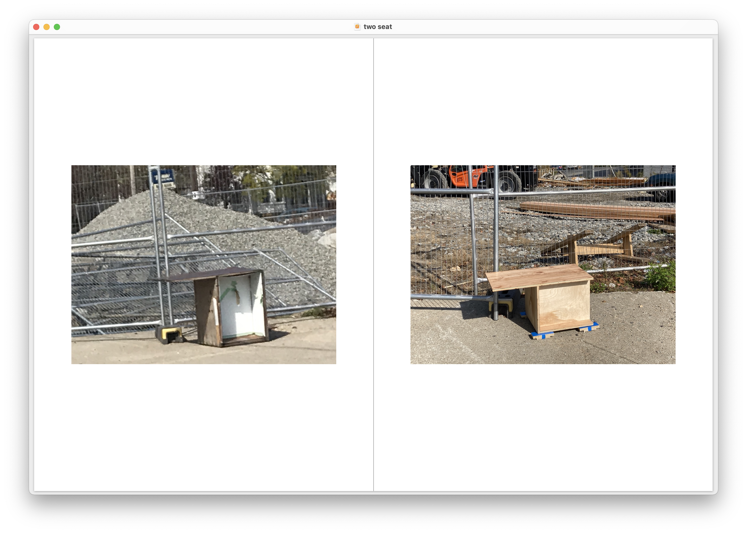Click blank area below the right photo

[x=543, y=427]
